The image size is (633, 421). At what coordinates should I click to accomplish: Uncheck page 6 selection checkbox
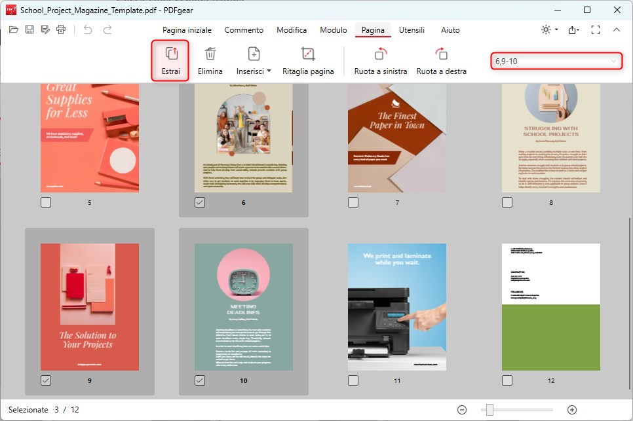click(199, 202)
